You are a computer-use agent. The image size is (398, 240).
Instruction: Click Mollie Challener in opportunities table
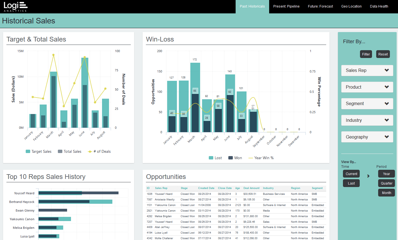click(x=164, y=238)
